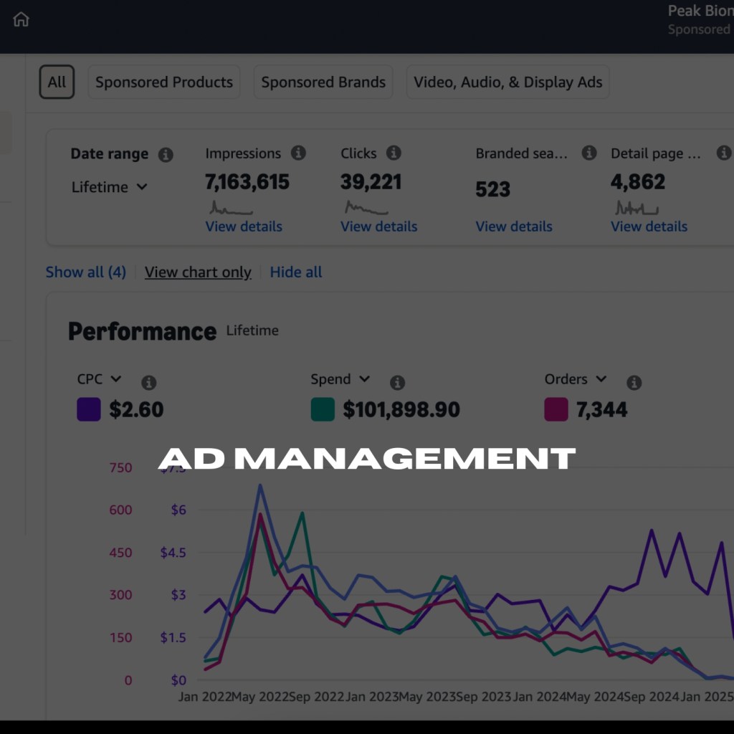
Task: Open the Spend metric dropdown
Action: 340,379
